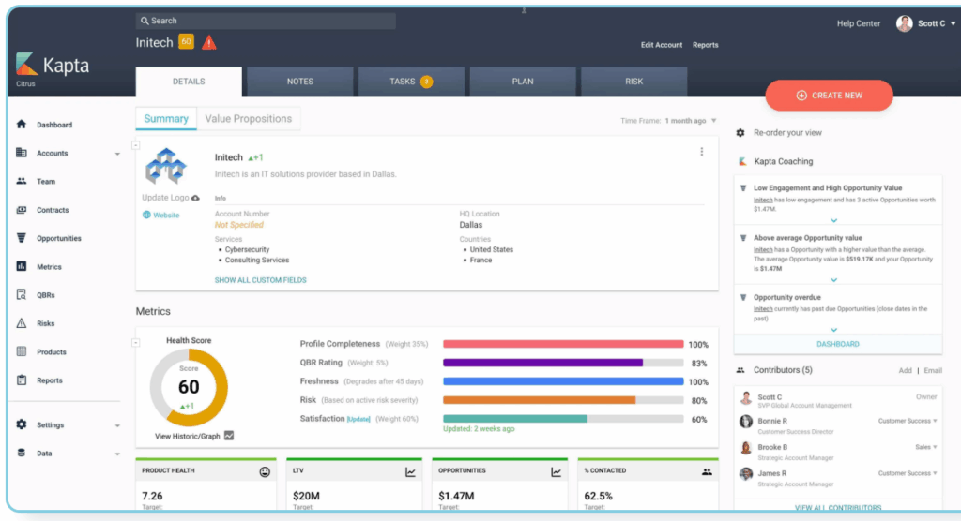The width and height of the screenshot is (961, 521).
Task: Click Dashboard link under Kapta Coaching
Action: click(x=838, y=344)
